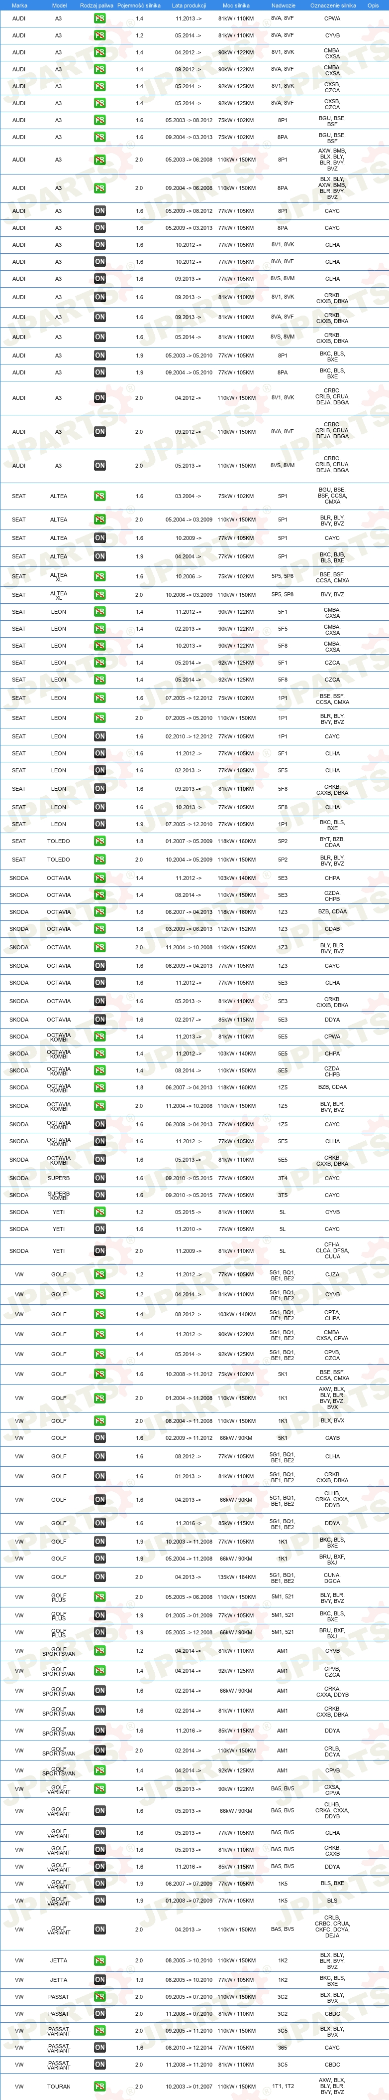Click the Moc silnika column header

[x=236, y=5]
